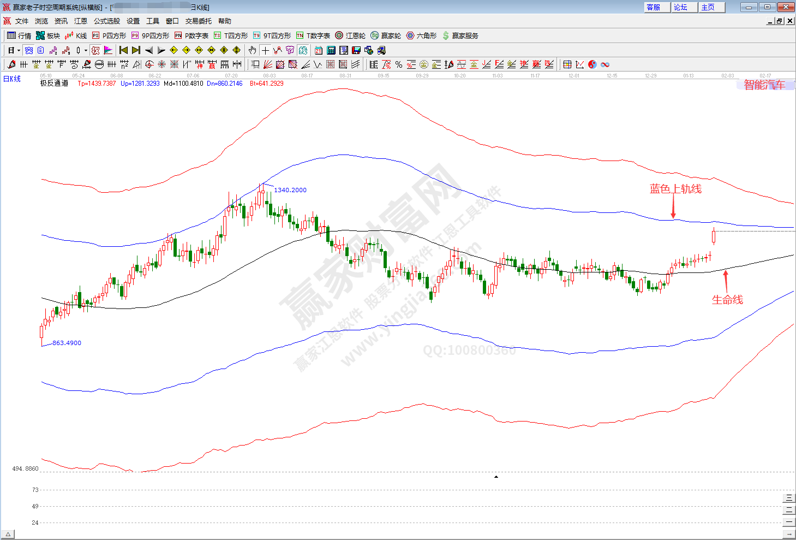Toggle the crosshair cursor mode

[265, 50]
